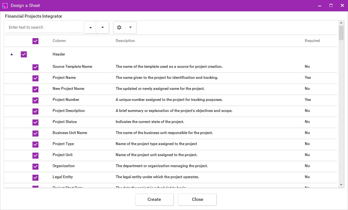Select the 'Organization' row text

click(x=63, y=166)
